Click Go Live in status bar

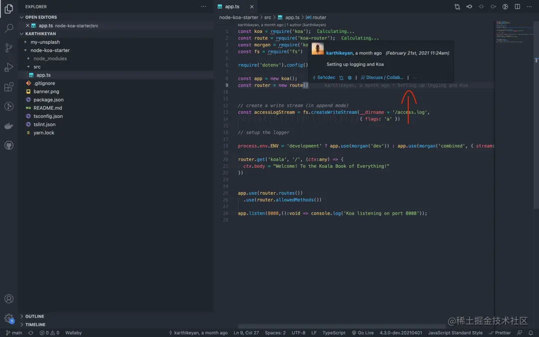[x=363, y=333]
